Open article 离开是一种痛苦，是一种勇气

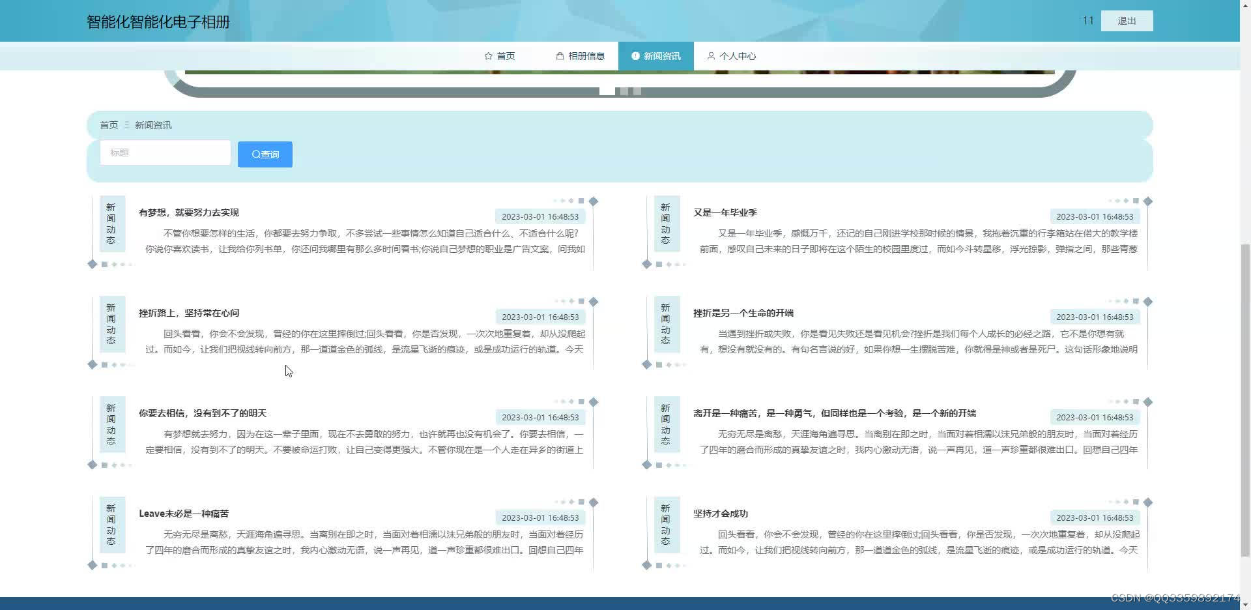[835, 413]
